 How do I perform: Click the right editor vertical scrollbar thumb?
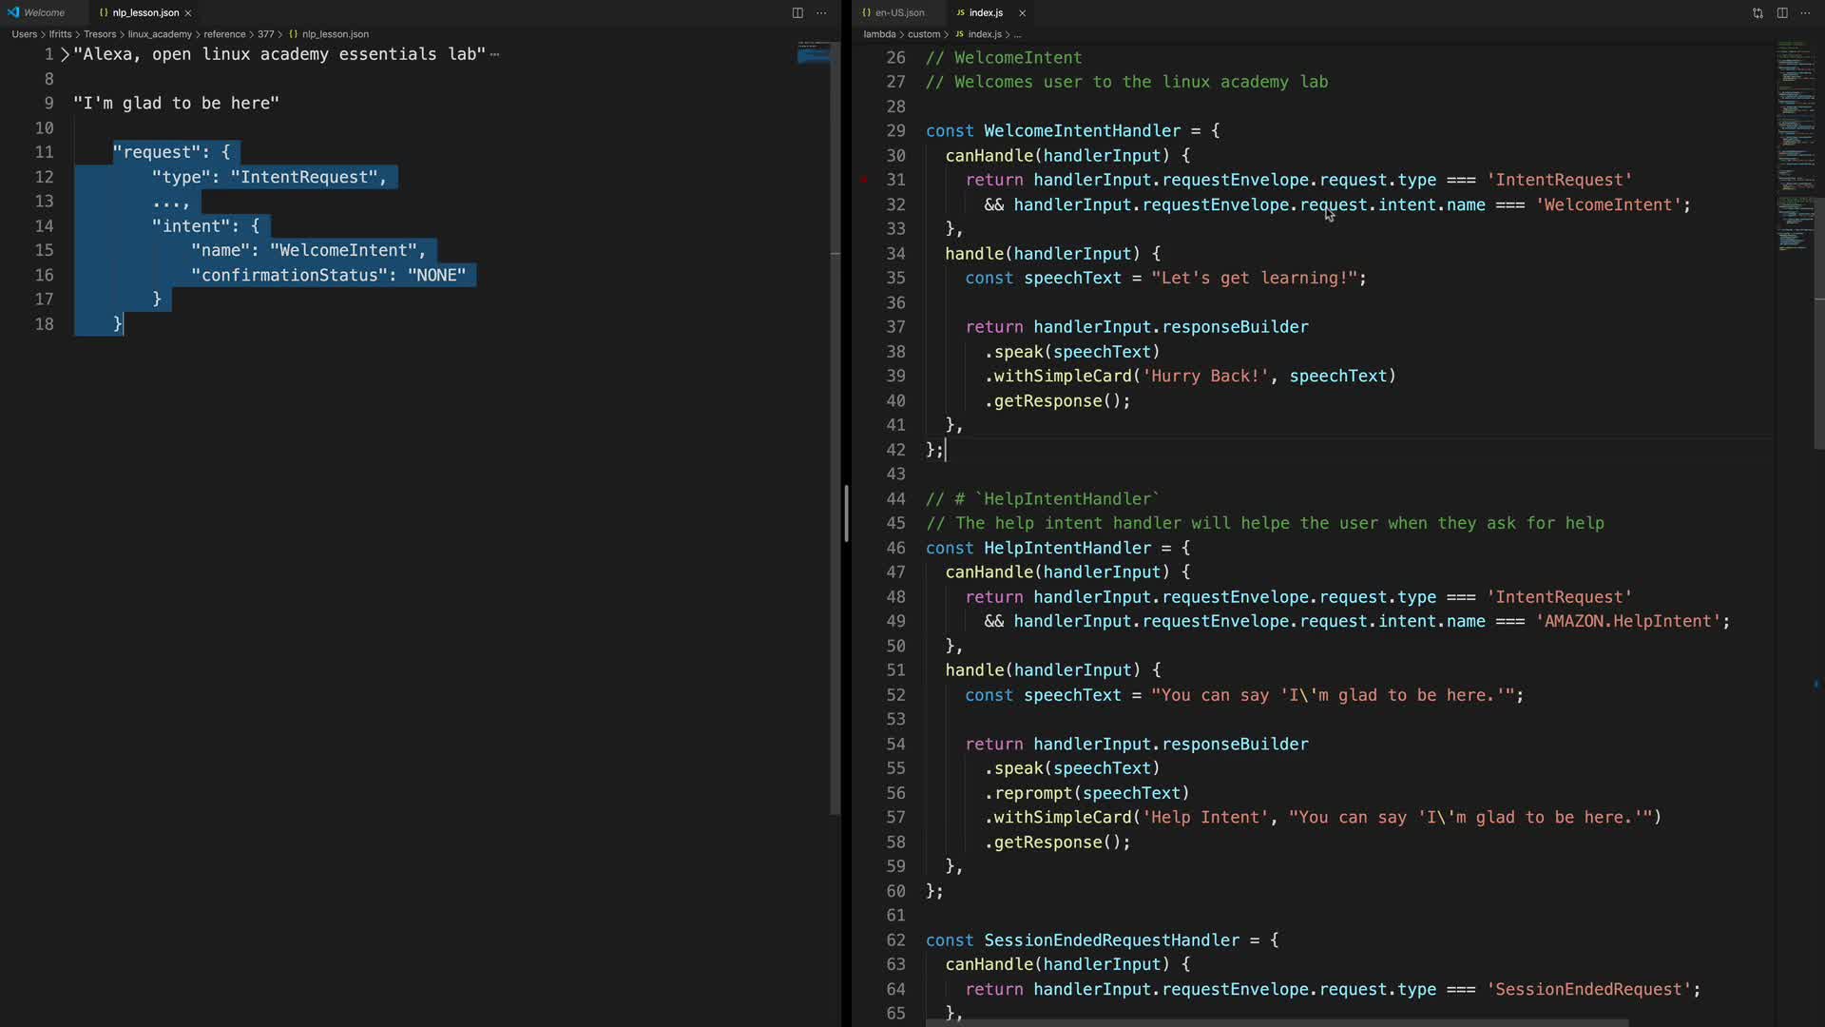pos(1818,323)
